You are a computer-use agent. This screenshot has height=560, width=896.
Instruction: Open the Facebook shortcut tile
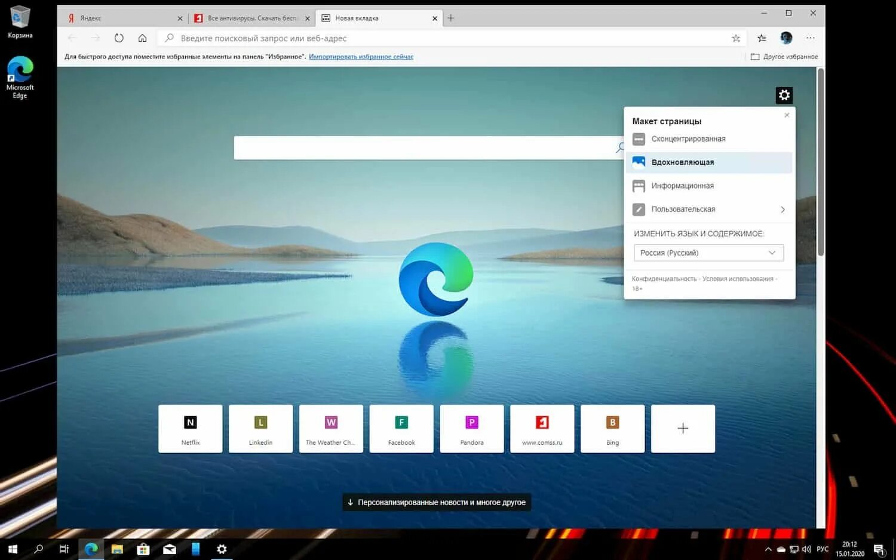pyautogui.click(x=401, y=428)
